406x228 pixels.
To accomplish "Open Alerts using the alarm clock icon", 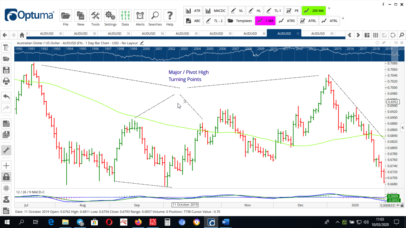I will click(x=140, y=15).
